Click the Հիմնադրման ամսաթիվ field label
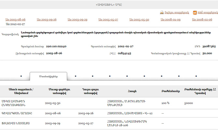Viewport: 218px width, 134px height. click(x=30, y=53)
